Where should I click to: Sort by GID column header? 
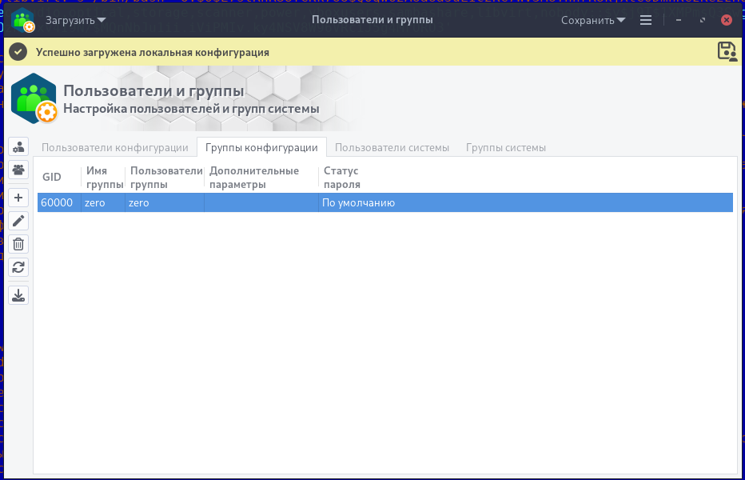click(59, 177)
